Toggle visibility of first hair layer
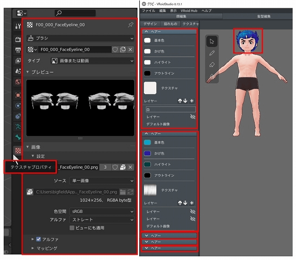 click(x=192, y=117)
